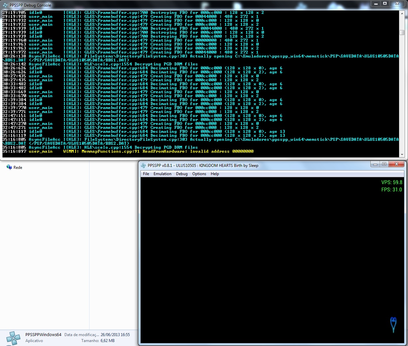Viewport: 408px width, 346px height.
Task: Click the PPSSPP Debug Console title bar icon
Action: [x=5, y=5]
